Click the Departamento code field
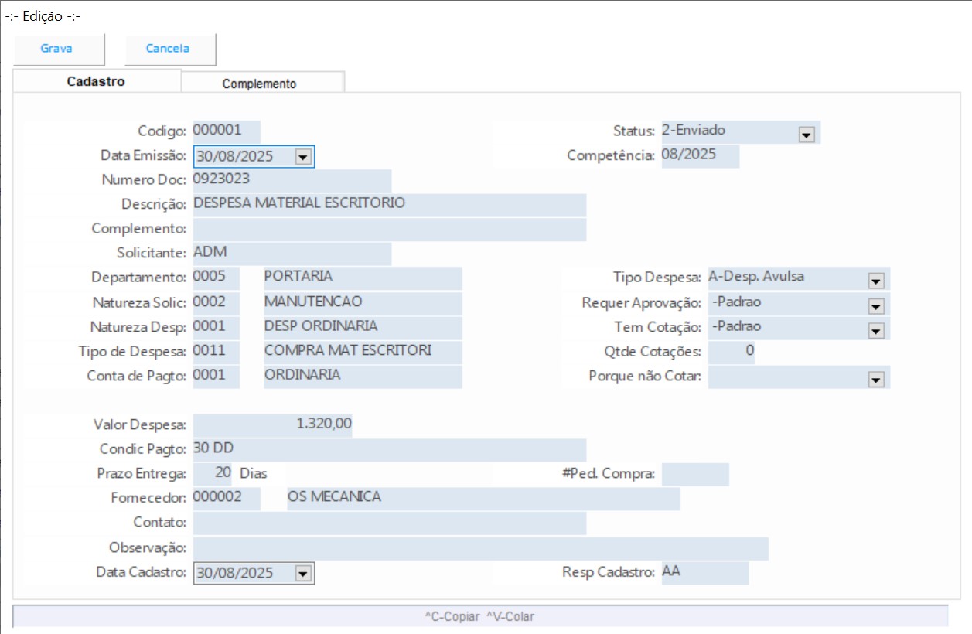The height and width of the screenshot is (634, 972). pos(216,278)
